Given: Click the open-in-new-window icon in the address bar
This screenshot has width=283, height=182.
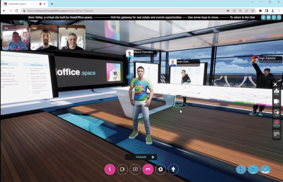Looking at the screenshot, I should click(234, 11).
